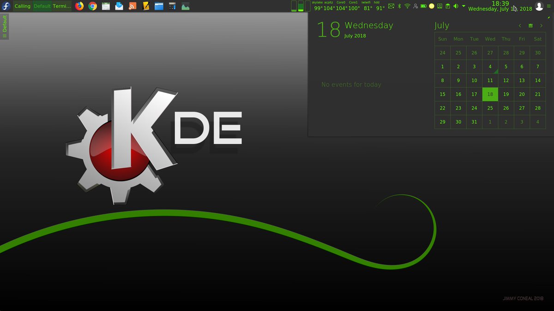Select July 11 in calendar
The width and height of the screenshot is (554, 311).
coord(490,81)
